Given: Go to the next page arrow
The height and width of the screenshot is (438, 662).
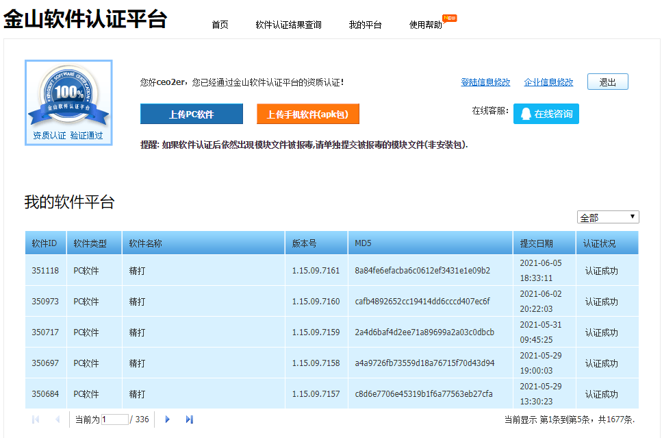Looking at the screenshot, I should point(168,419).
